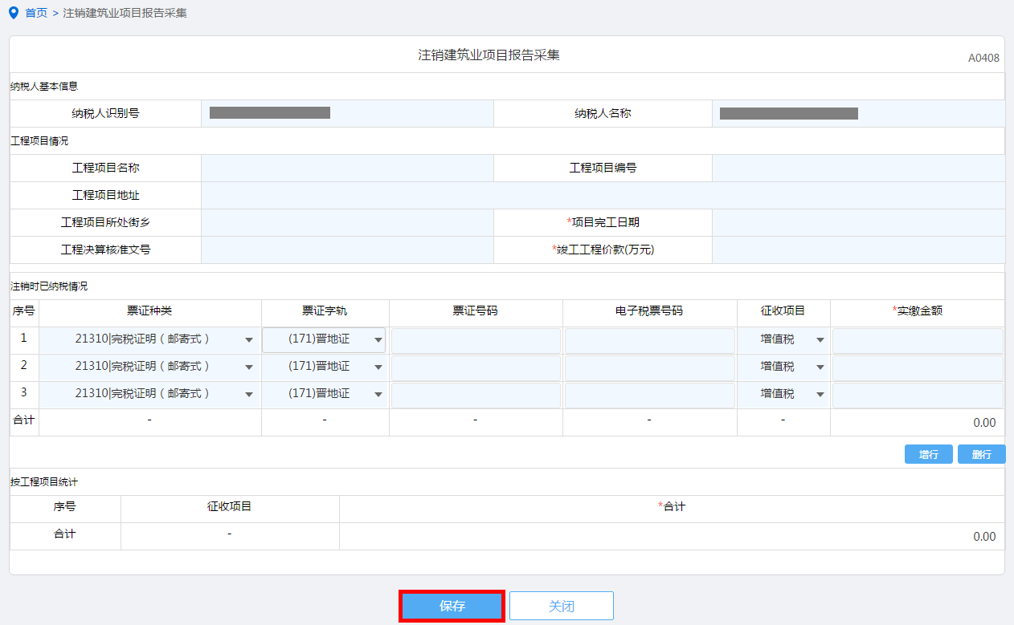This screenshot has width=1014, height=625.
Task: Focus the 工程项目名称 input field
Action: (x=347, y=168)
